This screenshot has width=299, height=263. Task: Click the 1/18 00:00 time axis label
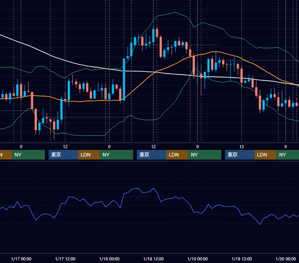coord(109,259)
